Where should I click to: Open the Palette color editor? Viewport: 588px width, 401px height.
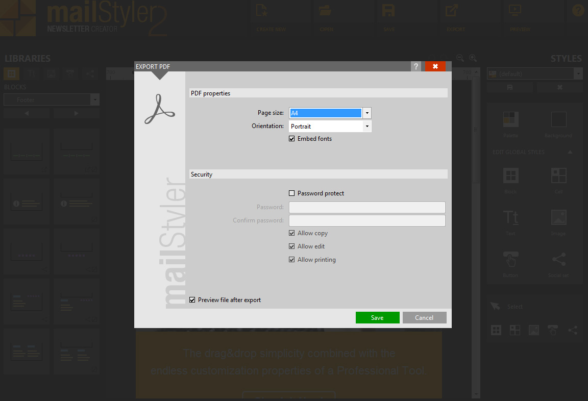pos(511,119)
